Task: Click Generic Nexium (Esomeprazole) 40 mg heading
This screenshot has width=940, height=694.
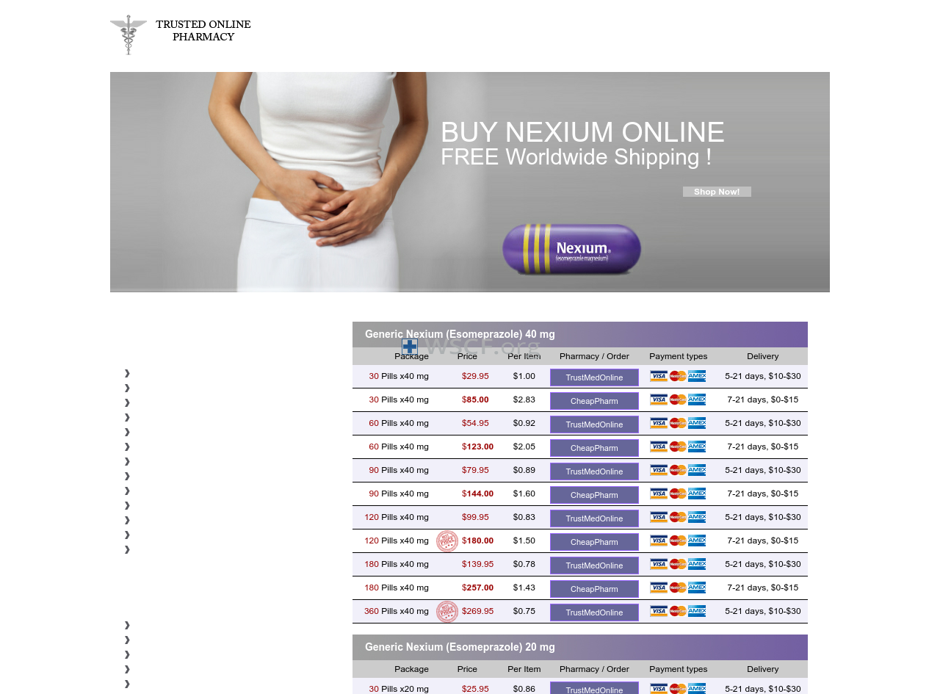Action: [x=460, y=334]
